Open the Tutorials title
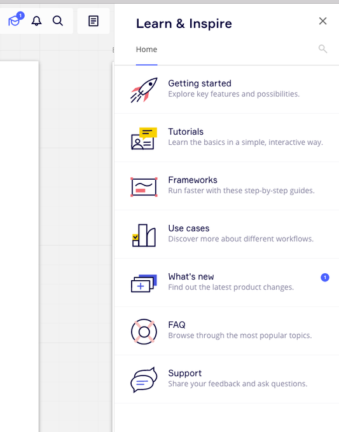339x432 pixels. [x=186, y=132]
